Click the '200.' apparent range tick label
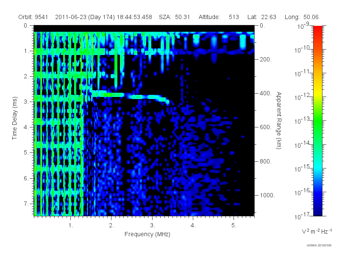The height and width of the screenshot is (254, 339). click(x=266, y=59)
